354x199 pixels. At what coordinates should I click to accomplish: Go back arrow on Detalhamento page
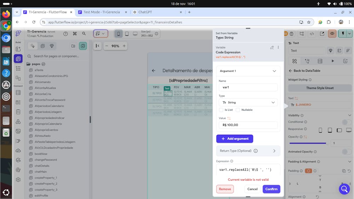tap(154, 71)
